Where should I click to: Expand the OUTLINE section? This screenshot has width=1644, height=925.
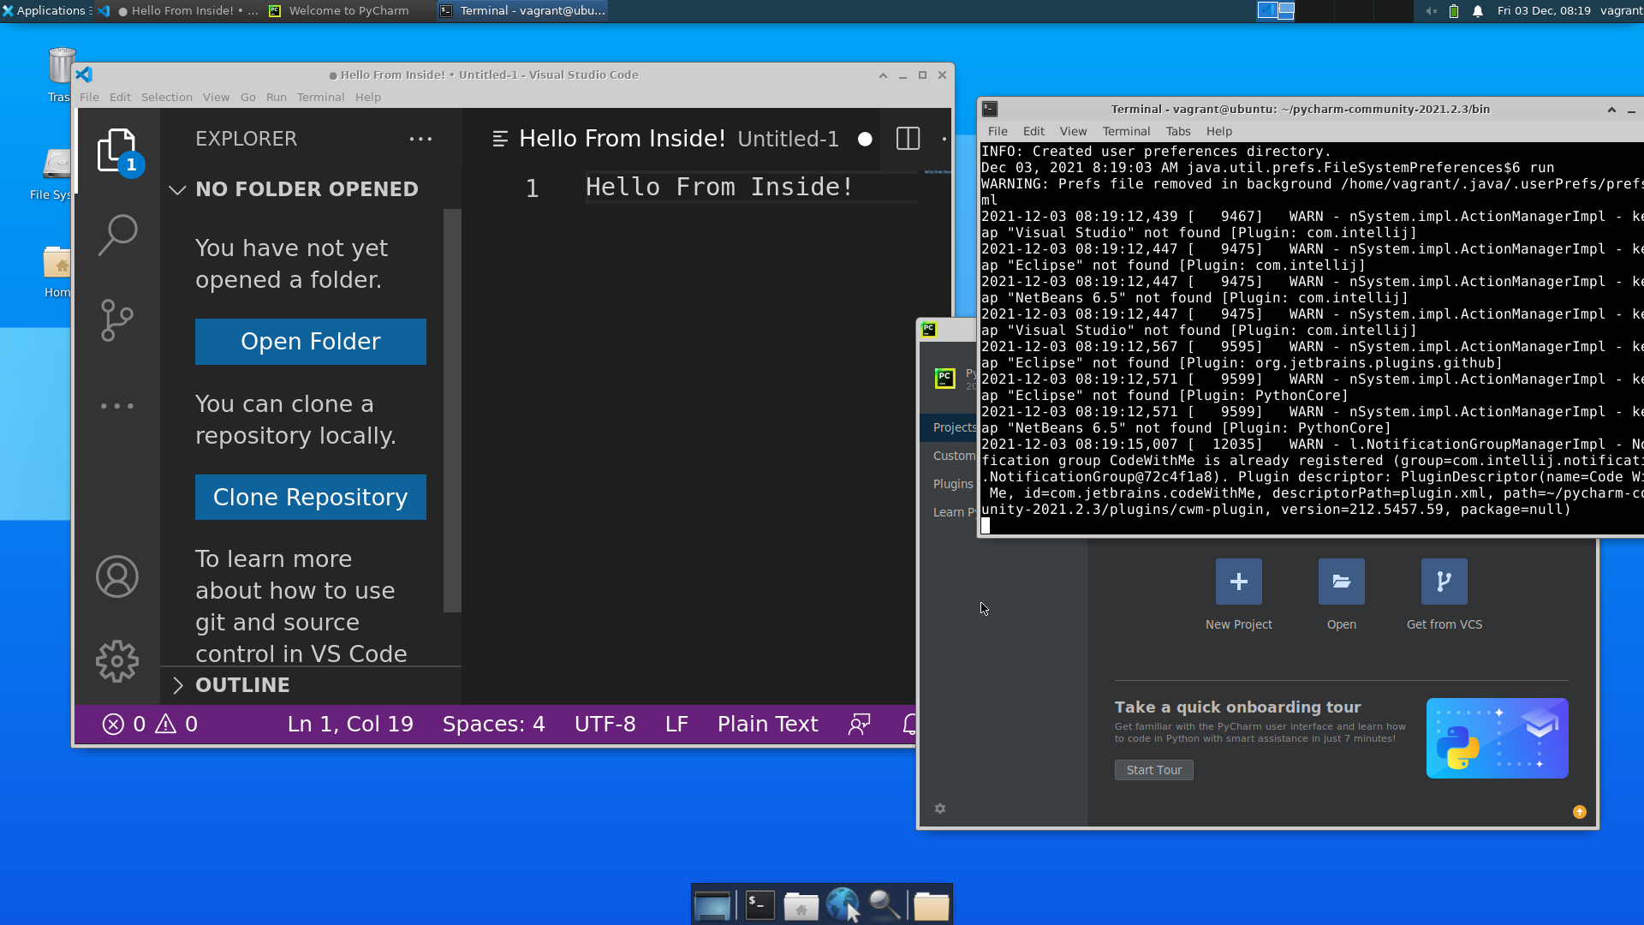pyautogui.click(x=311, y=685)
